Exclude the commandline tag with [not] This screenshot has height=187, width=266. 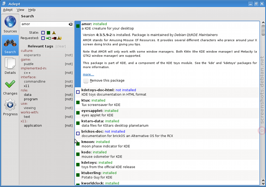(x=69, y=81)
